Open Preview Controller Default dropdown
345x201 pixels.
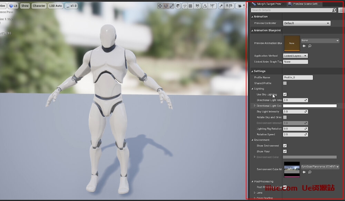coord(307,23)
